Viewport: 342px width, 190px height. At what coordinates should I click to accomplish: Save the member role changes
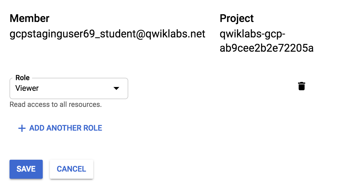point(26,169)
